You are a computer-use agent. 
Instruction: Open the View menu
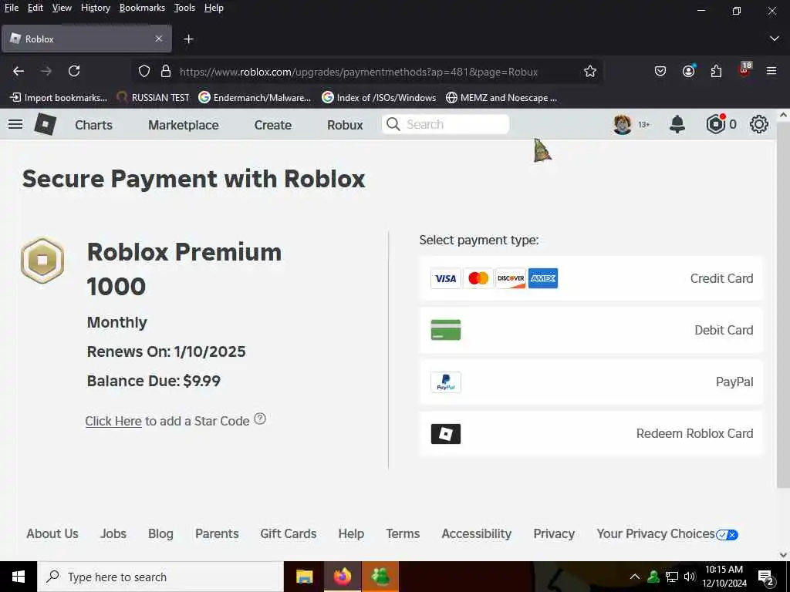tap(62, 8)
